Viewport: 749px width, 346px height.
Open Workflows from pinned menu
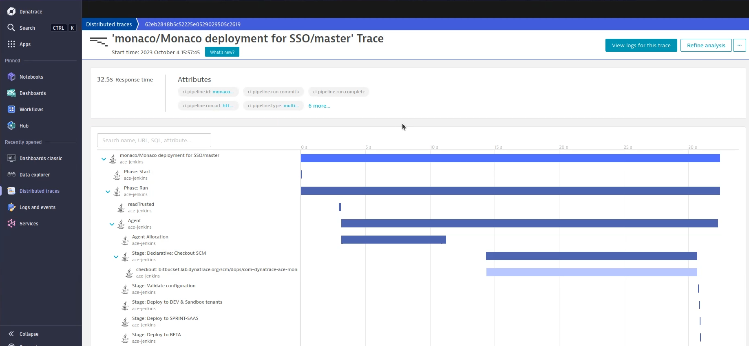[x=31, y=110]
